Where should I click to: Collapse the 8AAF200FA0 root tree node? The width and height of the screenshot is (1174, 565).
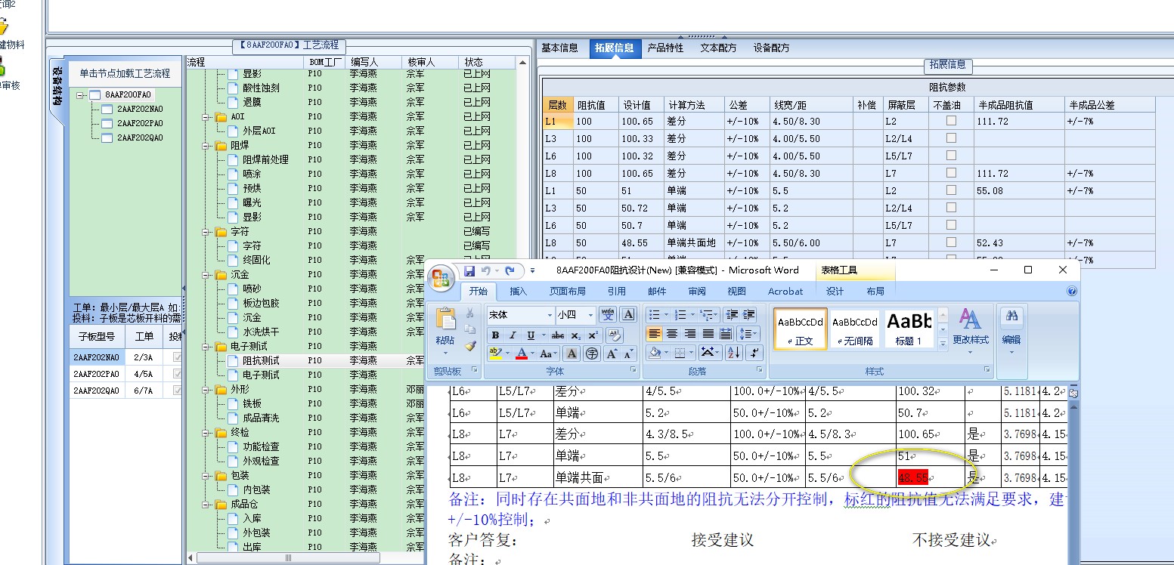(80, 95)
